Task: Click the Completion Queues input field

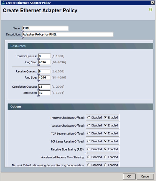Action: click(x=44, y=87)
